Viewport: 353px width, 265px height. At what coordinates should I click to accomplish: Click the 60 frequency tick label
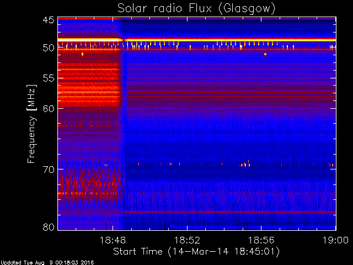pos(49,108)
